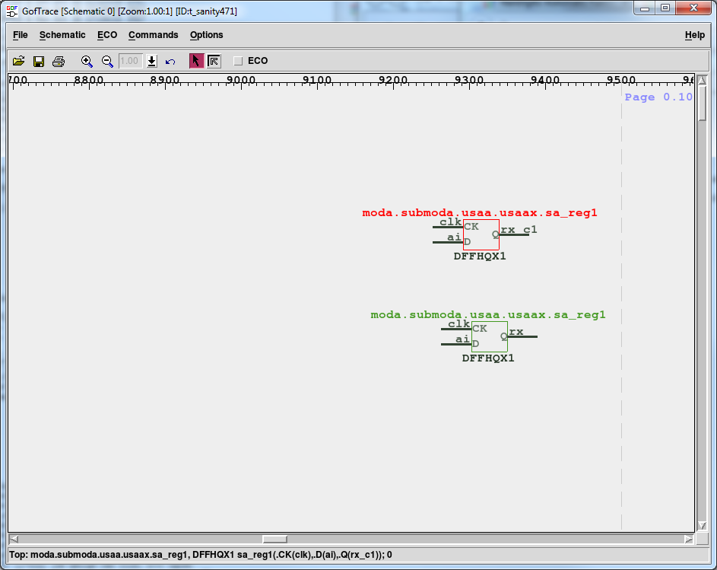Select the arrow pointer tool
Viewport: 717px width, 570px height.
click(196, 61)
